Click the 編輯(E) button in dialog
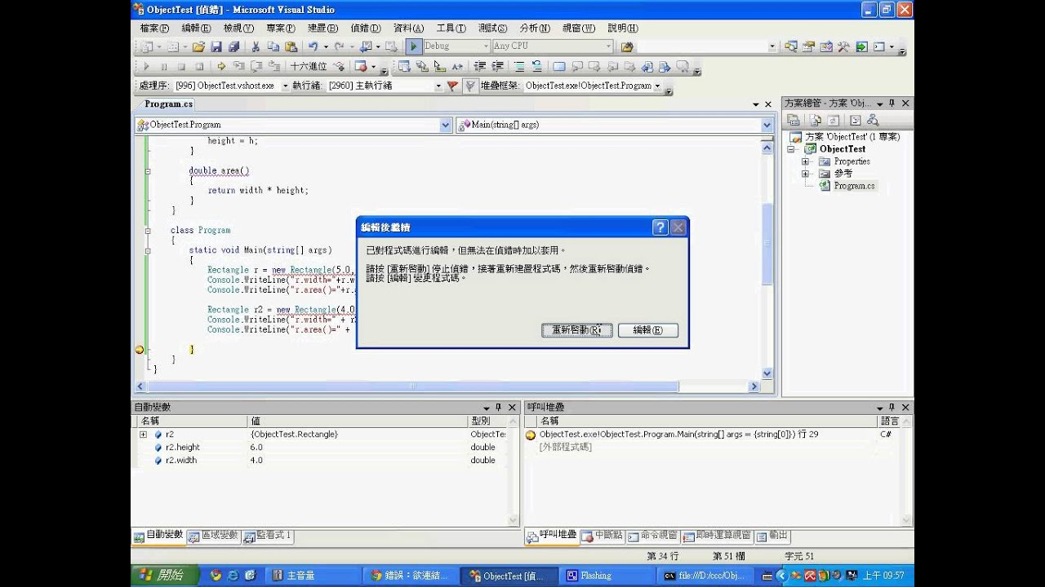This screenshot has height=587, width=1045. click(x=647, y=330)
